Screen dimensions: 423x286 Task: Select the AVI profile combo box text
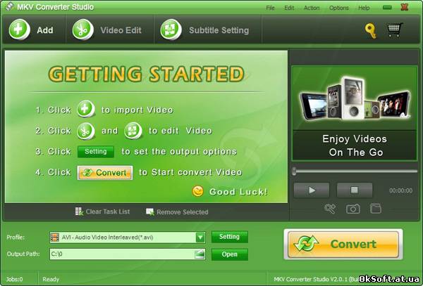(x=107, y=238)
